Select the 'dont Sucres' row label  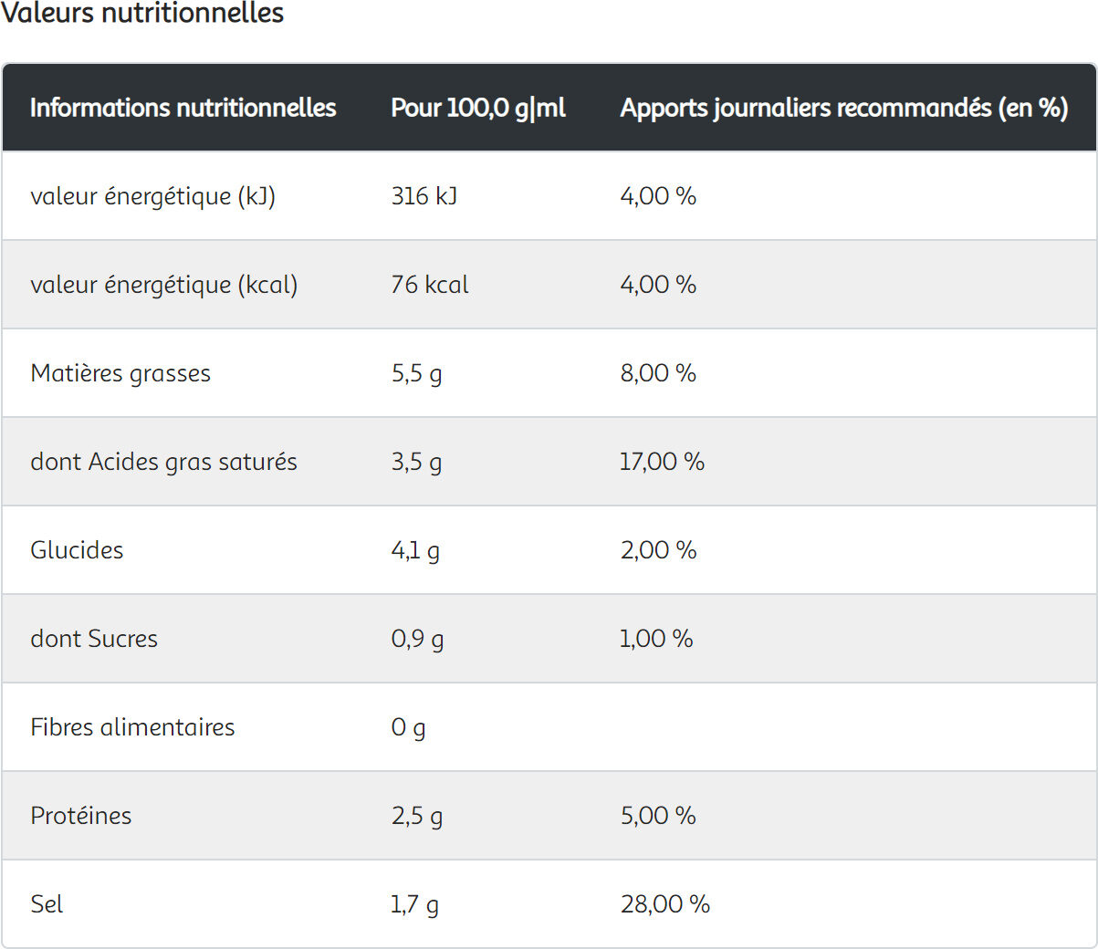[94, 639]
